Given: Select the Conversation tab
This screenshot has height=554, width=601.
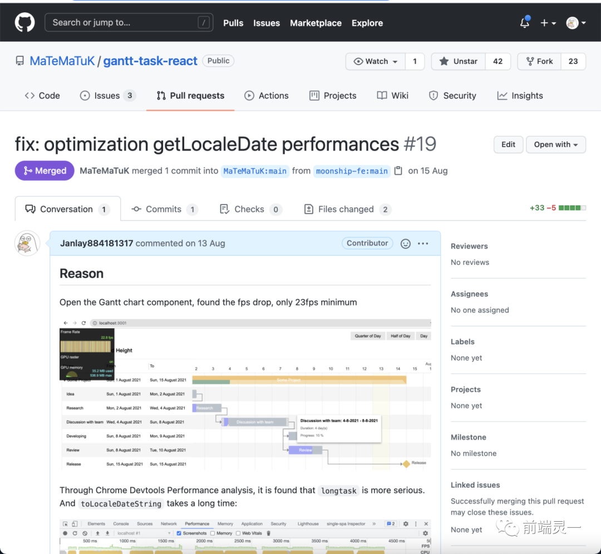Looking at the screenshot, I should 68,209.
